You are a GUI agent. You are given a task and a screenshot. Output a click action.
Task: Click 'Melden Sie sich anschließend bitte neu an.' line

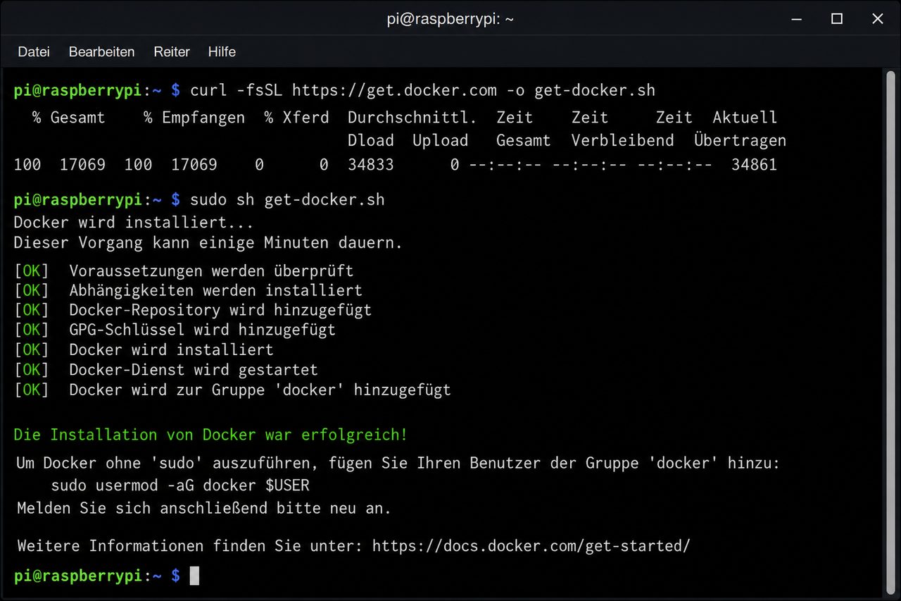pos(204,508)
